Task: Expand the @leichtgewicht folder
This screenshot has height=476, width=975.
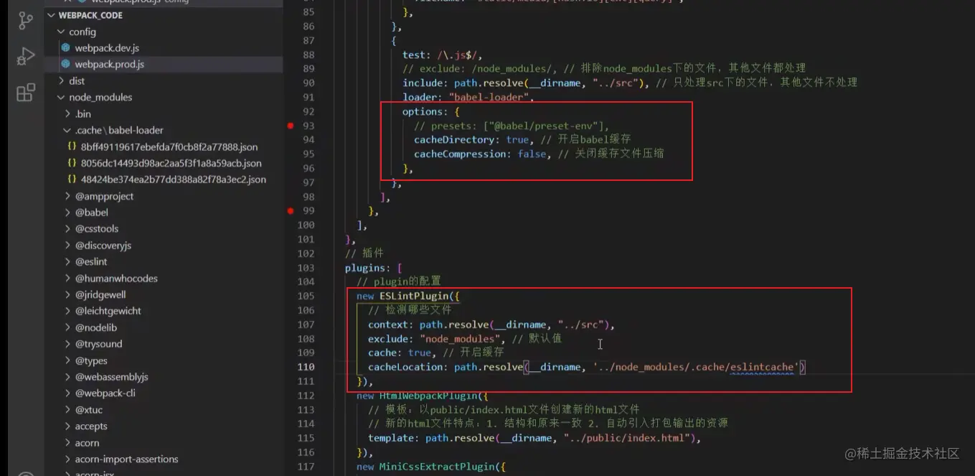Action: [x=108, y=311]
